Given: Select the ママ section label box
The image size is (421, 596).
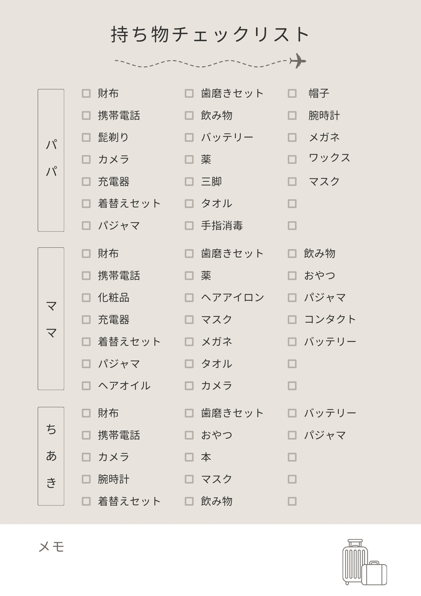Looking at the screenshot, I should [x=51, y=318].
